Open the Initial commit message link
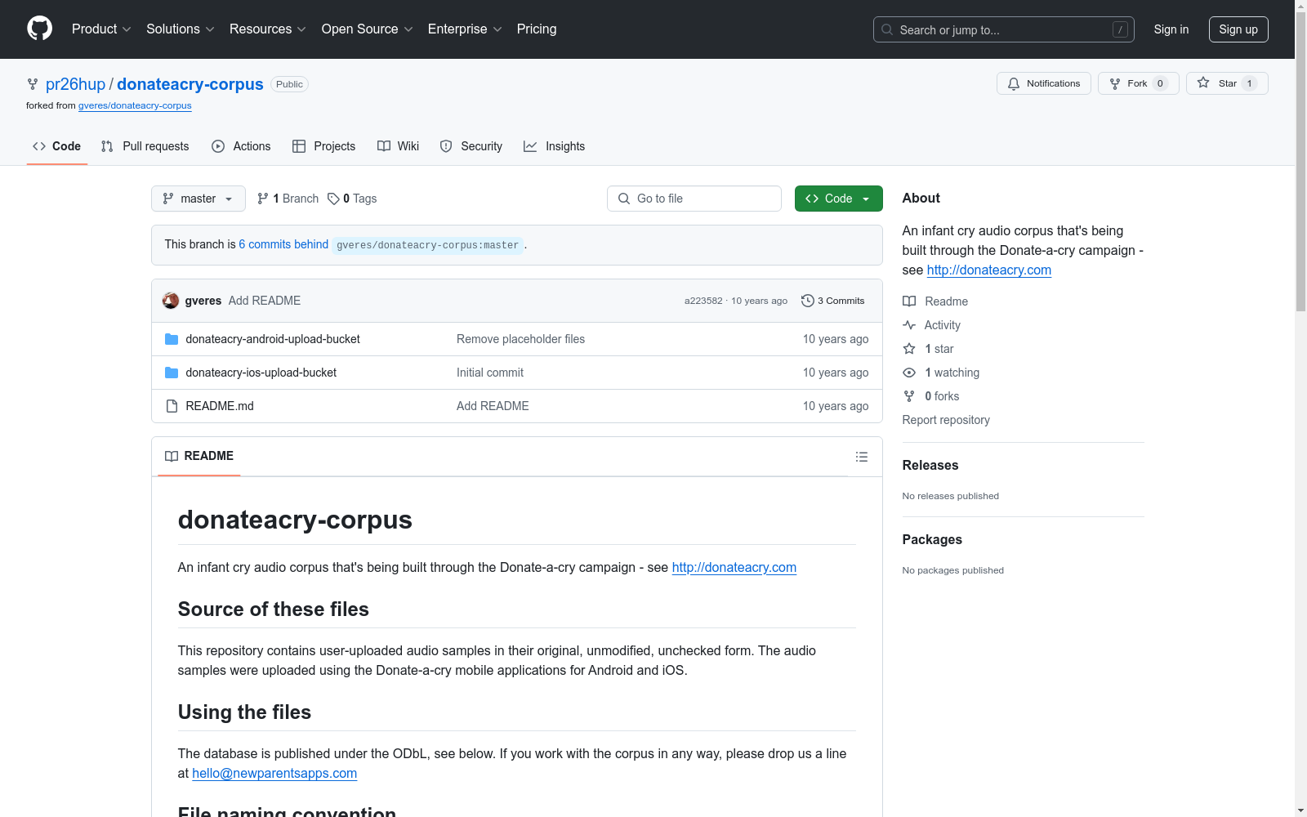Image resolution: width=1307 pixels, height=817 pixels. (x=490, y=373)
